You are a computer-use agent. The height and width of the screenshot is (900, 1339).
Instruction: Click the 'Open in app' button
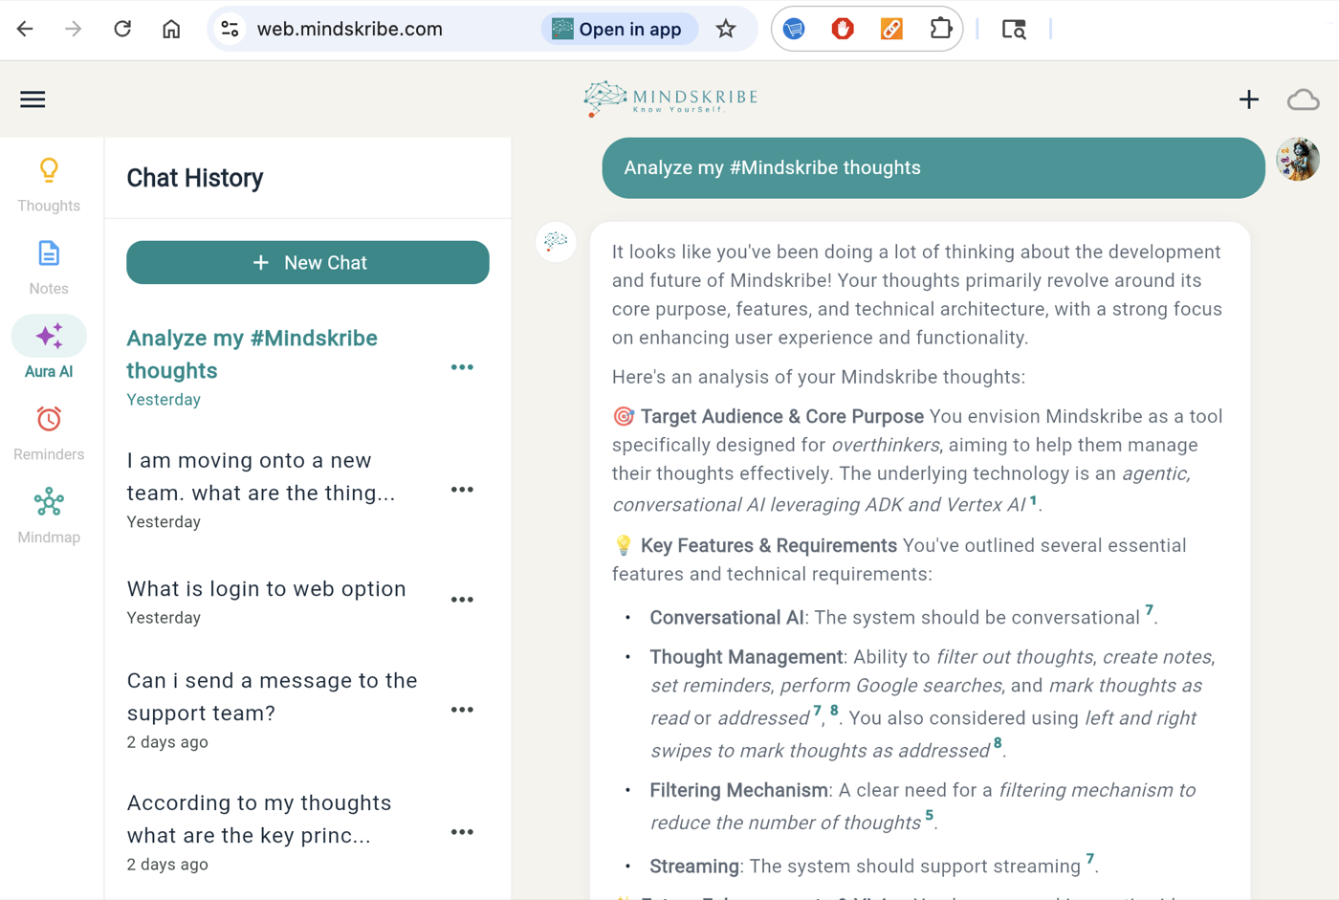click(x=619, y=29)
